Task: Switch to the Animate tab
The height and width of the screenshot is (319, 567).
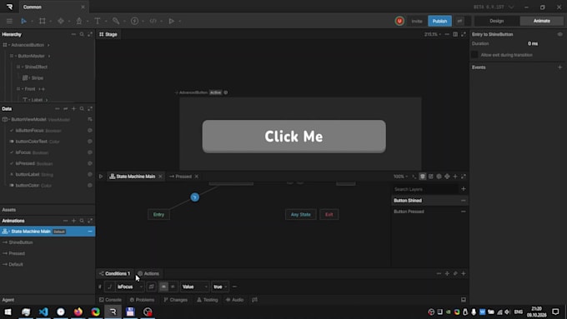Action: click(x=541, y=21)
